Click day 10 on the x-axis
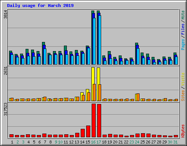 (x=60, y=142)
